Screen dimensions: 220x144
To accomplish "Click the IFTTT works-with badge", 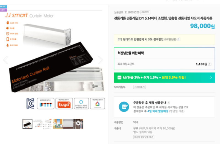I will (x=46, y=104).
